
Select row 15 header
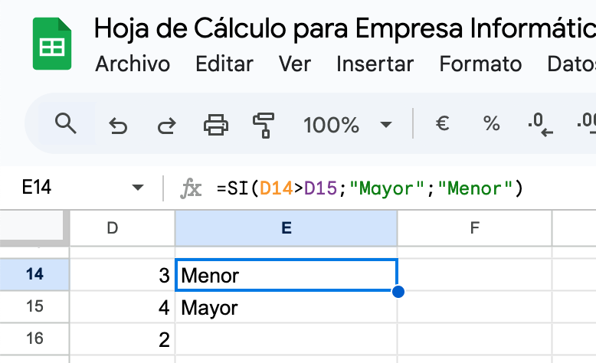(x=34, y=308)
